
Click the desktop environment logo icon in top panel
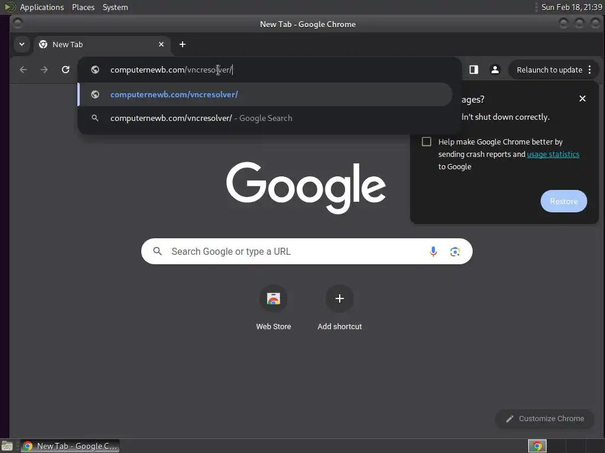coord(9,7)
